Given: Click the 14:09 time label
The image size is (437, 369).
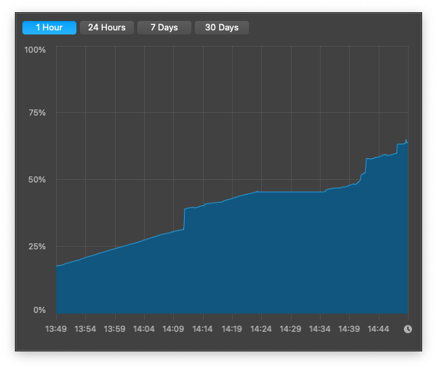Looking at the screenshot, I should (x=173, y=329).
